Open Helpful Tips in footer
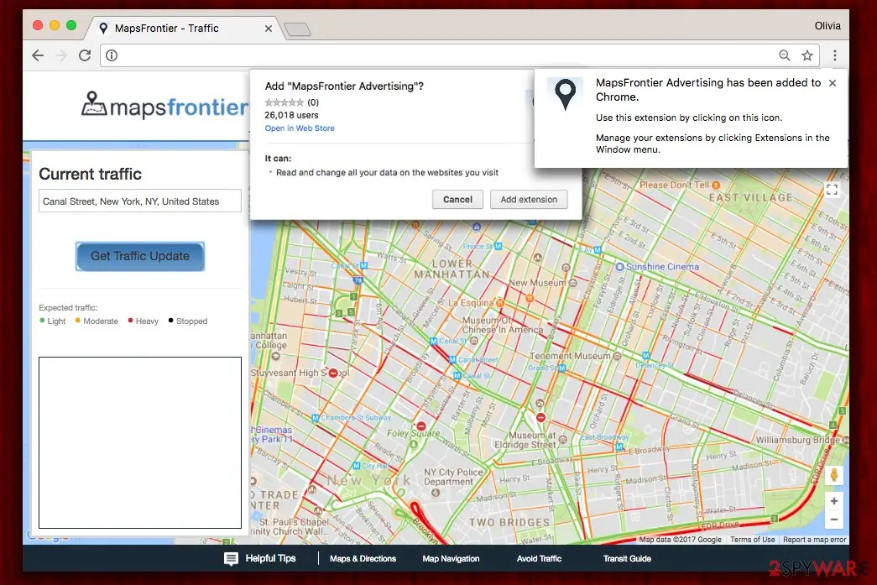877x585 pixels. (x=270, y=558)
